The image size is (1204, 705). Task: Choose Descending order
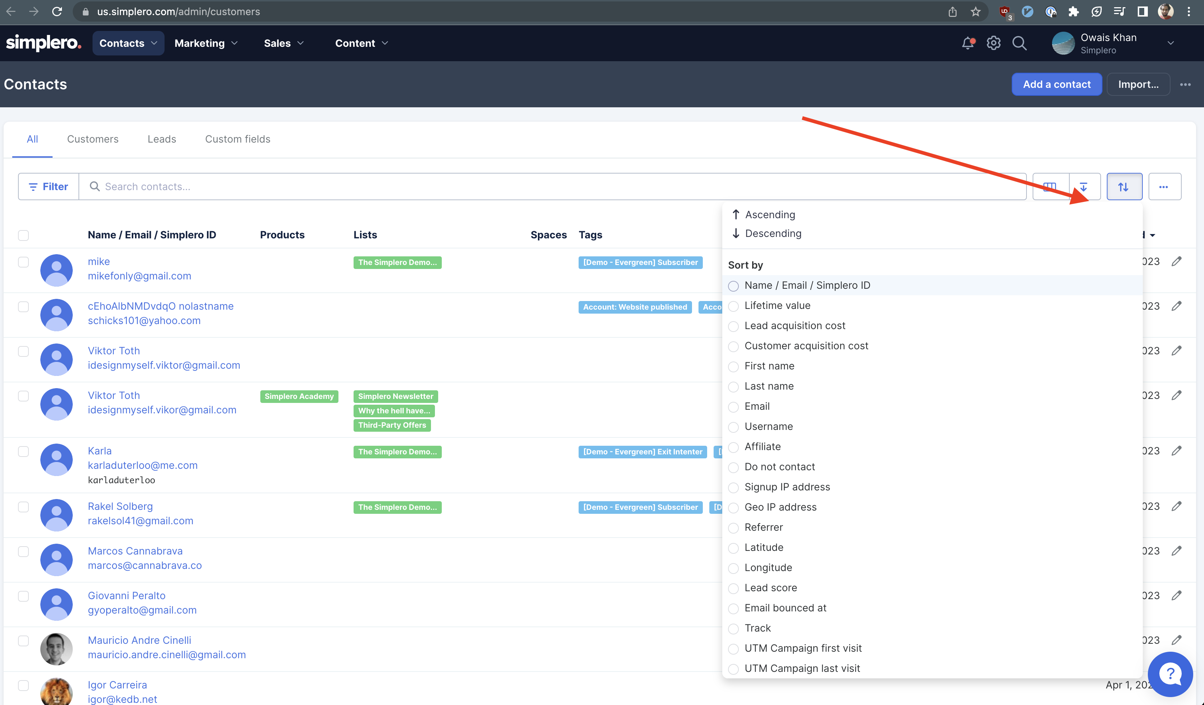coord(767,234)
